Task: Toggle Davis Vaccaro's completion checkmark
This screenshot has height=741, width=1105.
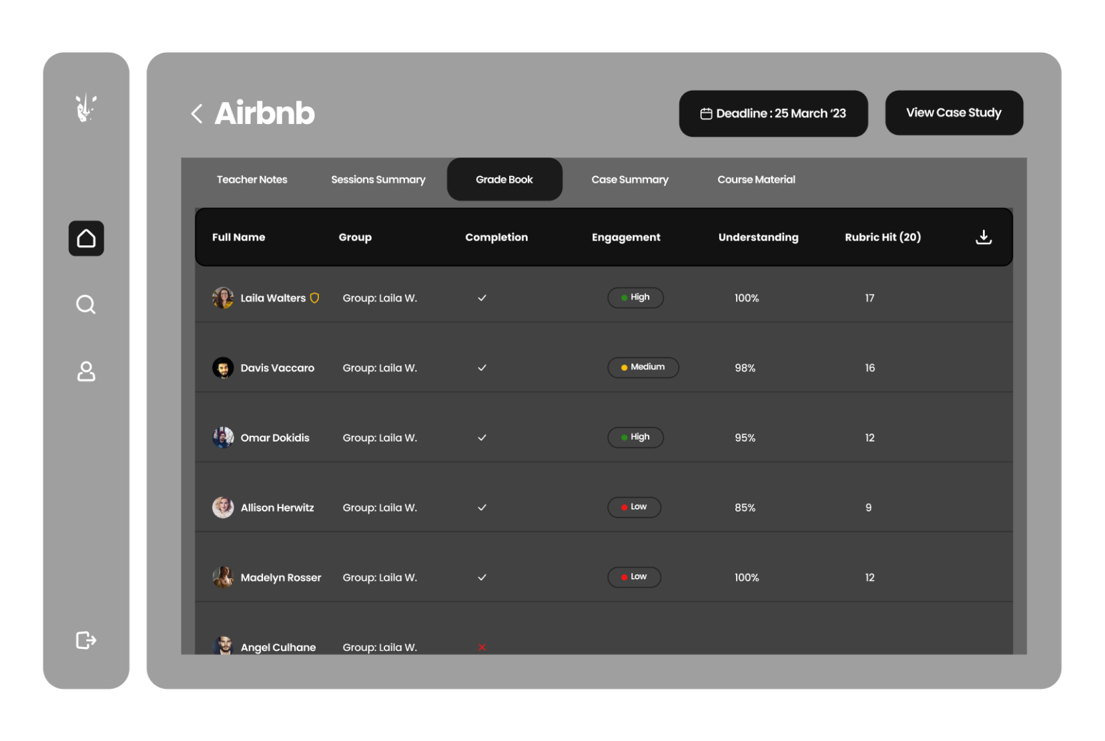Action: (482, 367)
